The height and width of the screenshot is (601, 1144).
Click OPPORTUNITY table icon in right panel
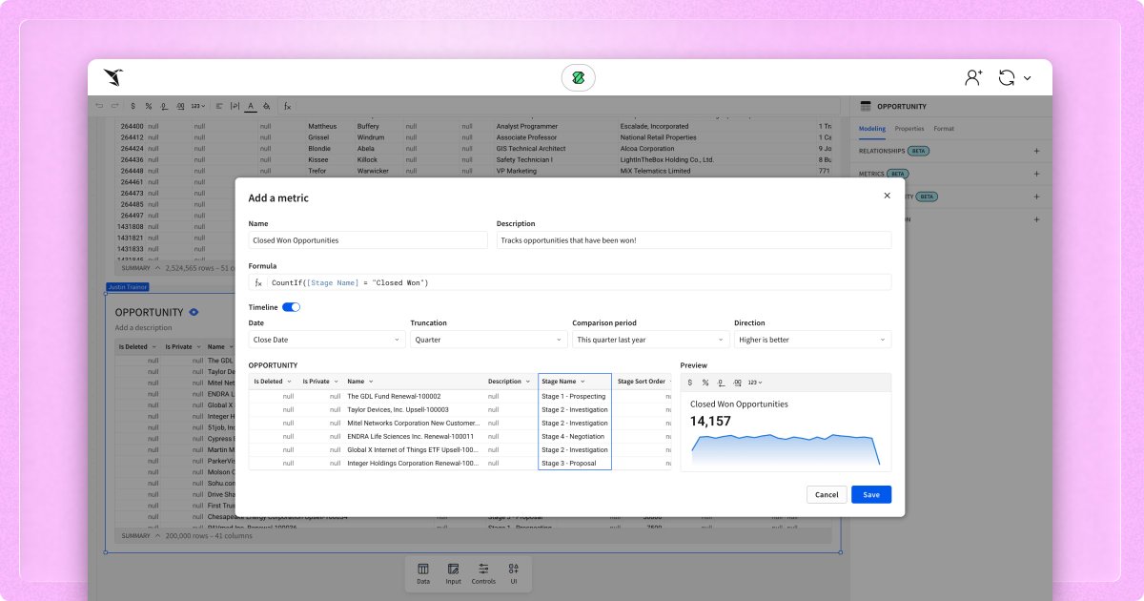point(866,106)
